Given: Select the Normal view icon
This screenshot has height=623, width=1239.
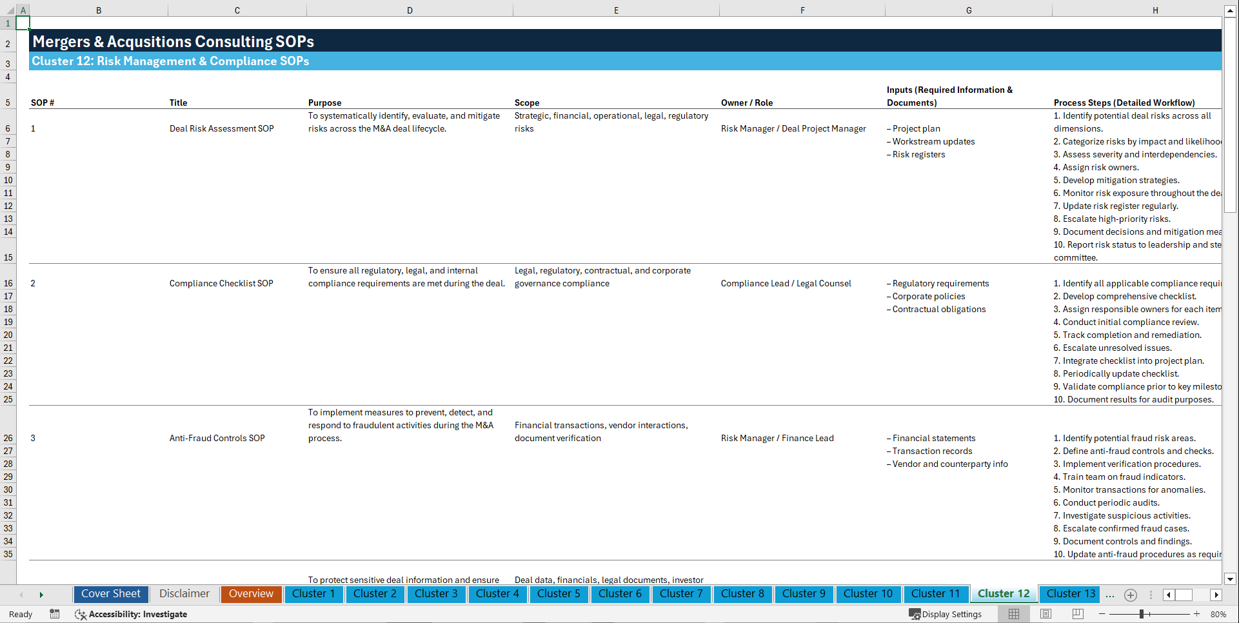Looking at the screenshot, I should coord(1013,614).
